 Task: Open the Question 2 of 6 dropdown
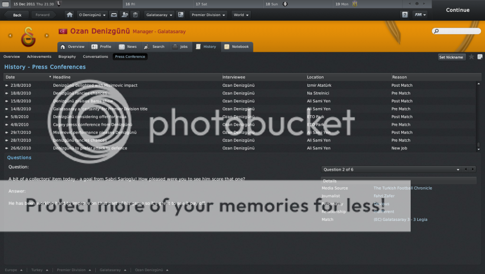(x=391, y=169)
